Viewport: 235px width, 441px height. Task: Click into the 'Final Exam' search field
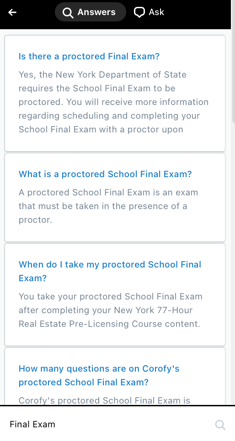tap(110, 424)
